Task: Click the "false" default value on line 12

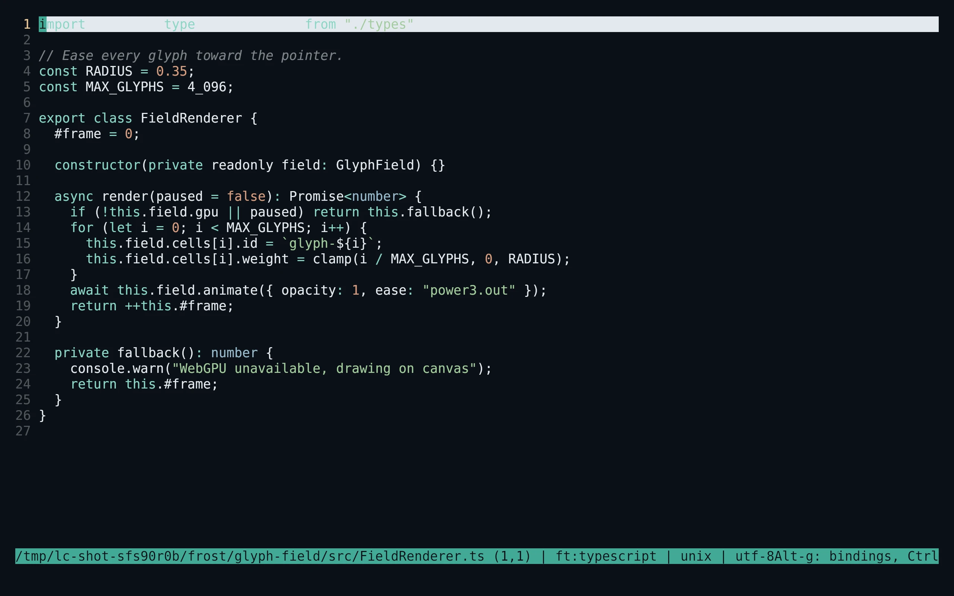Action: [246, 197]
